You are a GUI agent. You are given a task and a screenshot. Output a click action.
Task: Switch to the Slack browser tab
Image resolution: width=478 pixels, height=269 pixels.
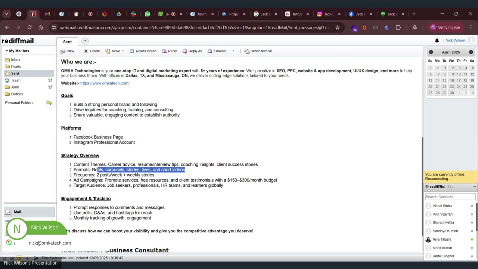click(133, 14)
